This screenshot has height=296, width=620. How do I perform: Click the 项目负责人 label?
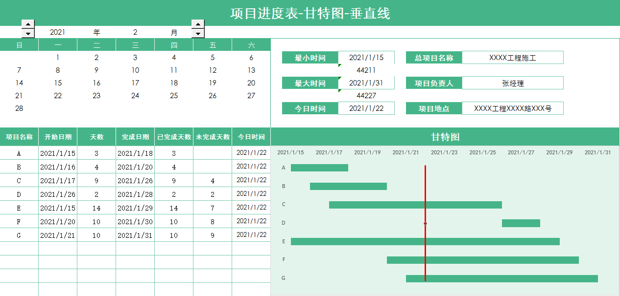434,83
